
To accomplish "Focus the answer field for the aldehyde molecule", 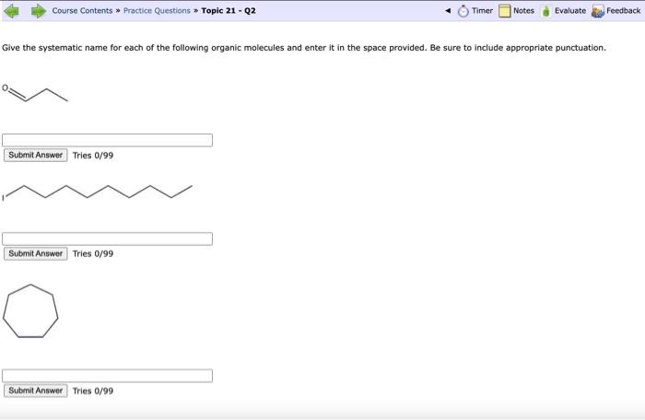I will (x=108, y=140).
